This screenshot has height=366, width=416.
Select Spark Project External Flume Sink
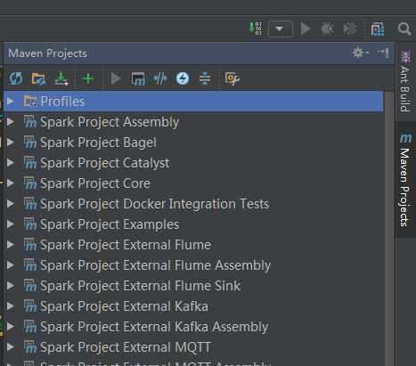click(193, 286)
